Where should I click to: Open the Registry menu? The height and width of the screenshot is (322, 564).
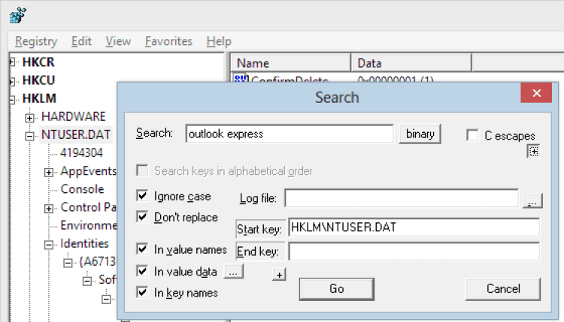(36, 41)
